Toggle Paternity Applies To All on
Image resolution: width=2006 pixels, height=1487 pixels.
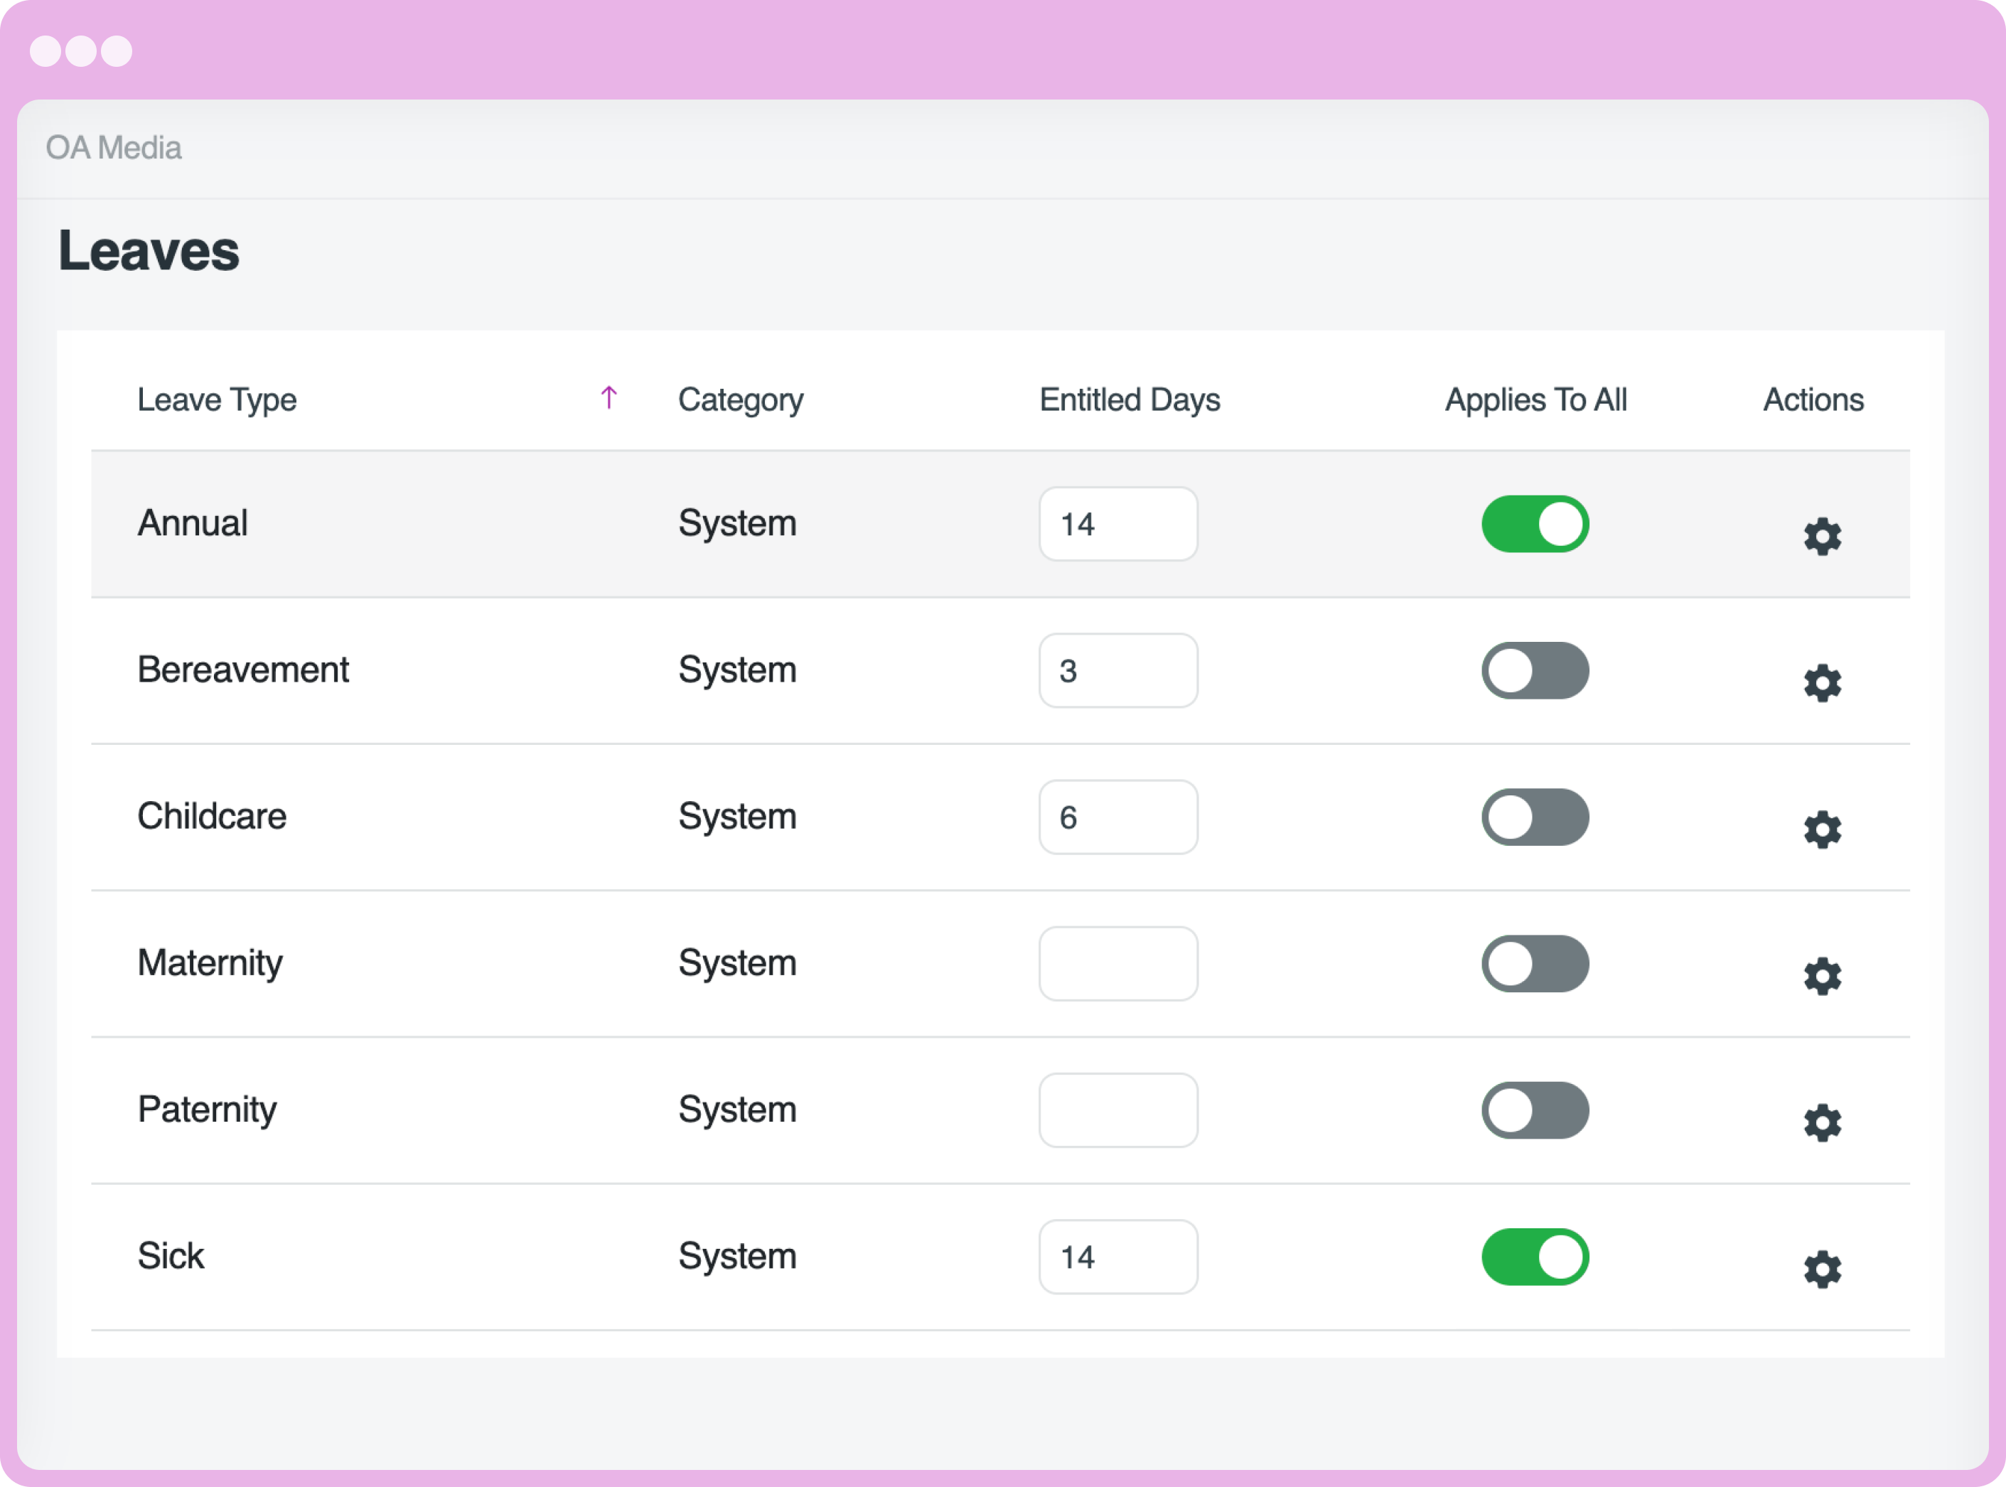click(1535, 1110)
